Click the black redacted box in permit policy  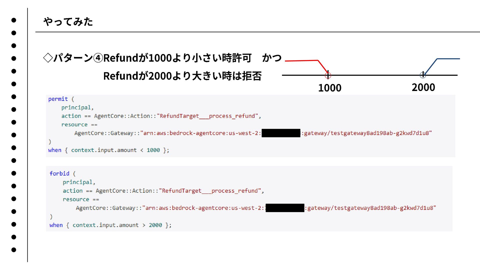coord(281,133)
